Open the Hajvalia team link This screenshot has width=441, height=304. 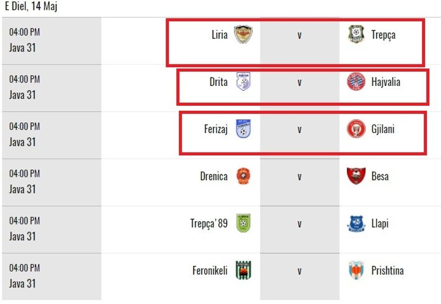[x=386, y=82]
